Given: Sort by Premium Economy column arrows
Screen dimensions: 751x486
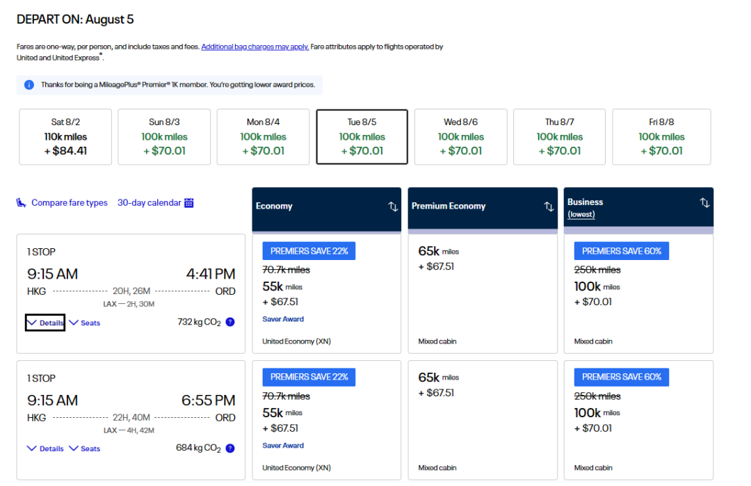Looking at the screenshot, I should coord(549,206).
